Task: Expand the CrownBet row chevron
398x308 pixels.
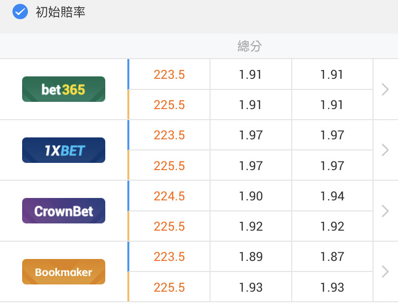Action: (386, 211)
